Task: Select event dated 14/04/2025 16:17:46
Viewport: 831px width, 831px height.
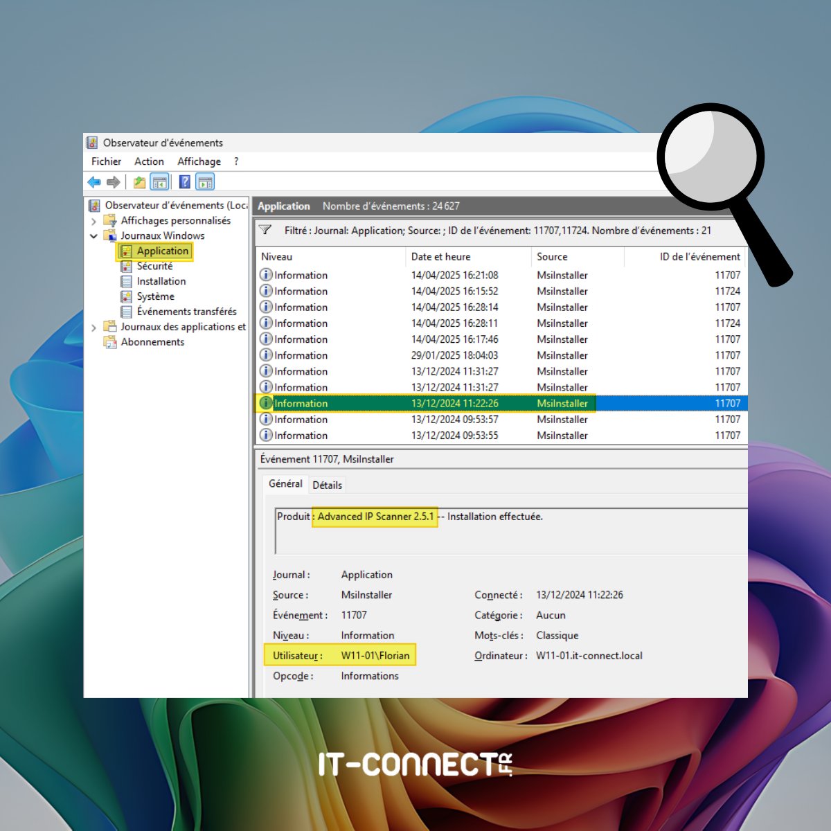Action: pos(501,339)
